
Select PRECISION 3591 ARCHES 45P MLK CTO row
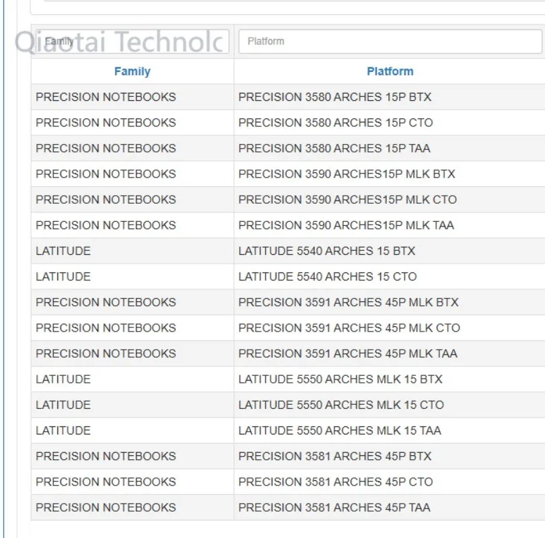tap(288, 328)
